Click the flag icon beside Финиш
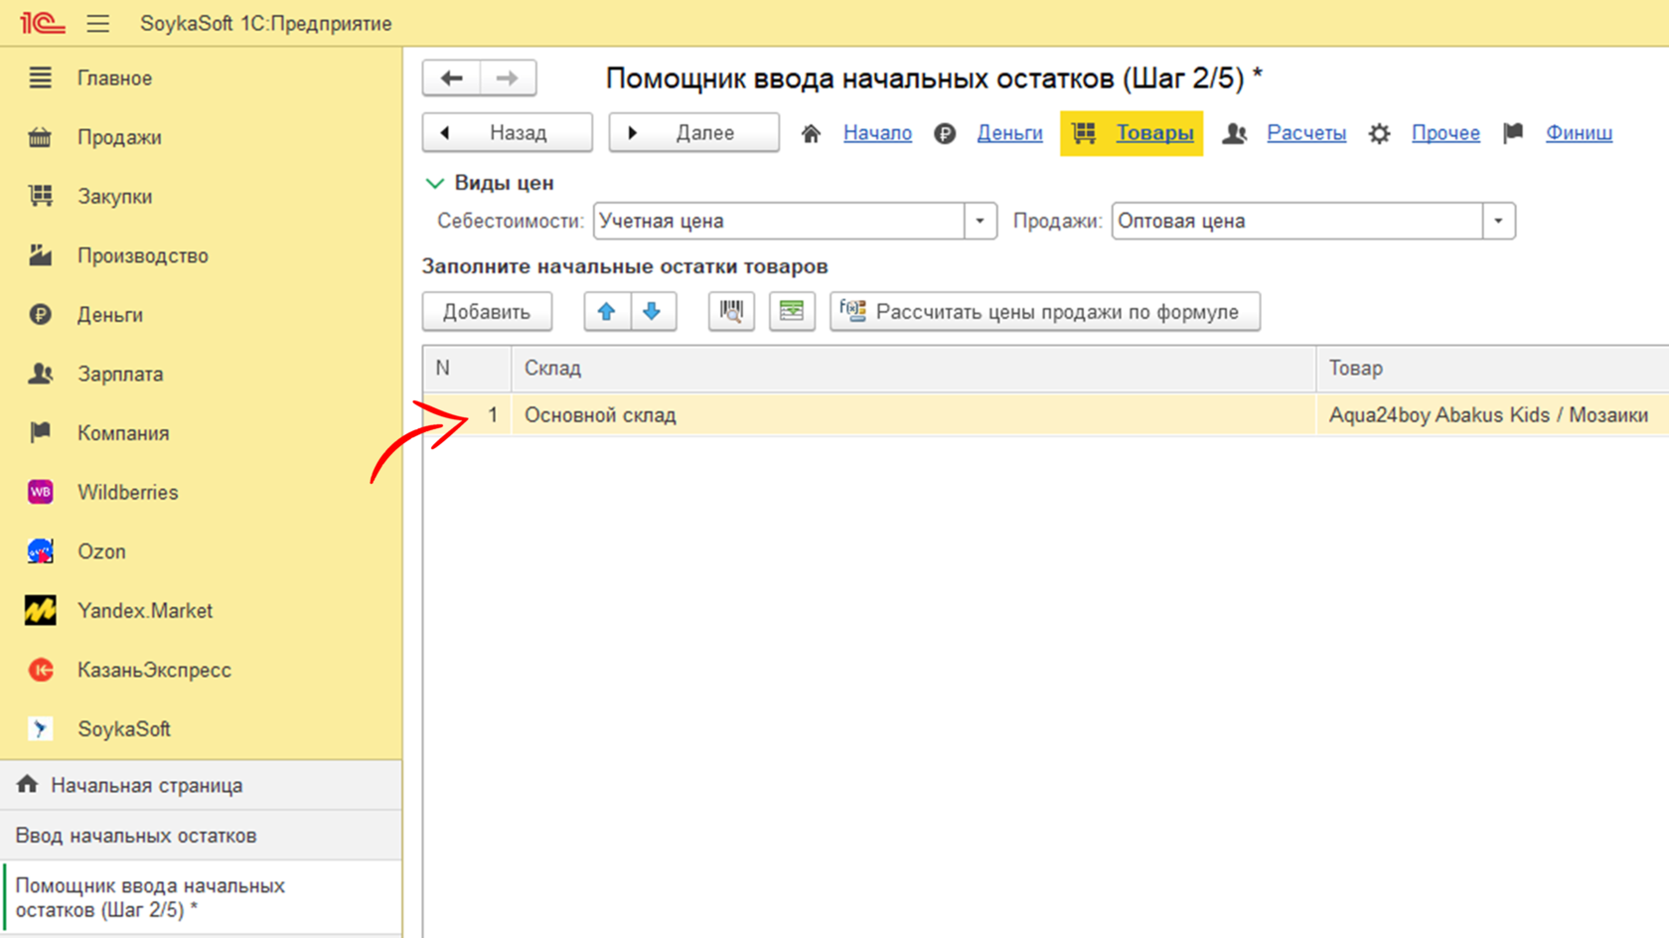The height and width of the screenshot is (938, 1669). pos(1513,133)
